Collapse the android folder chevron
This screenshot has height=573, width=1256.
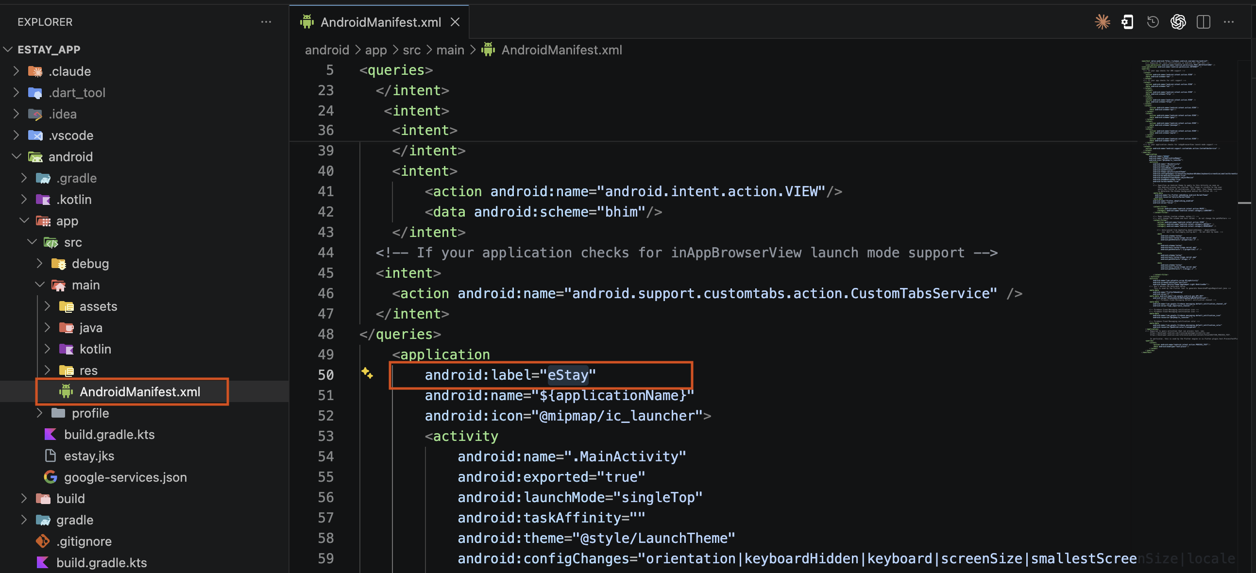[16, 156]
